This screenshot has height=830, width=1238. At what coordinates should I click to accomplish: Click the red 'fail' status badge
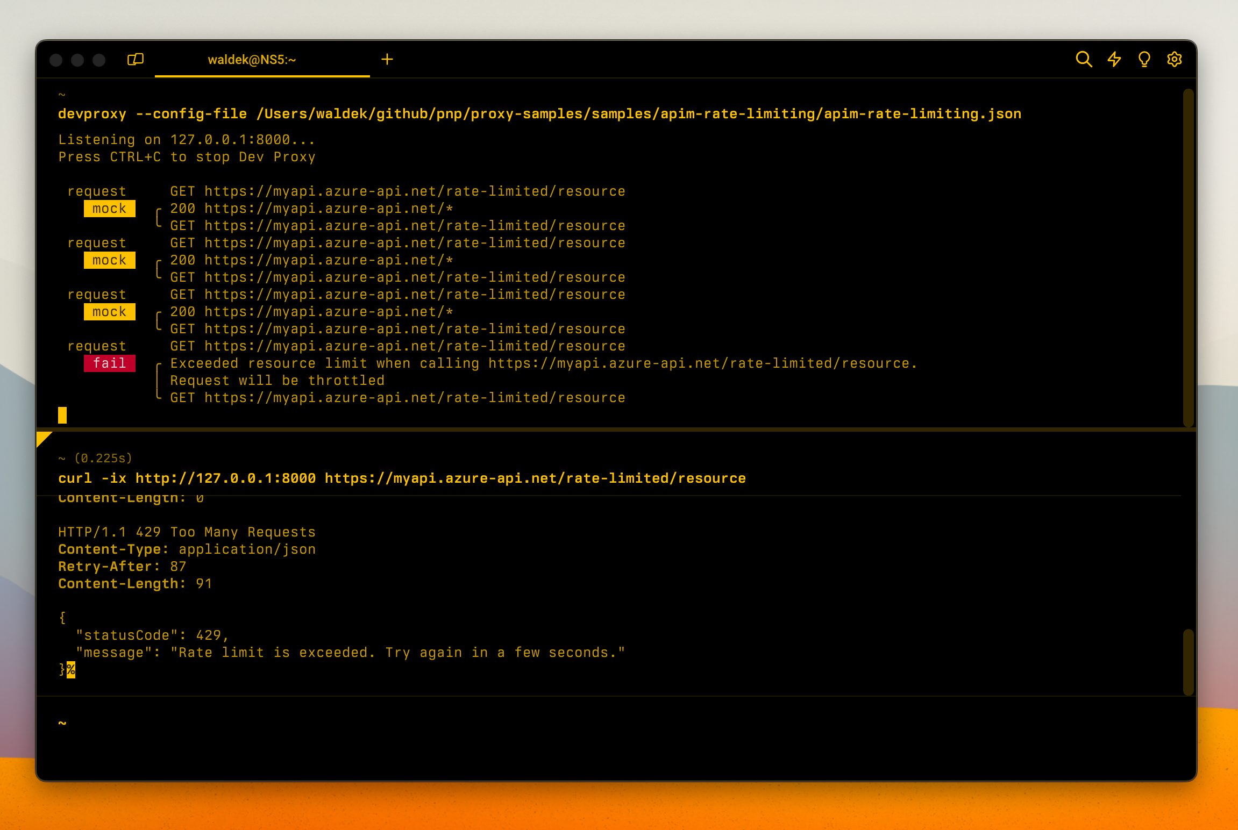pos(109,363)
